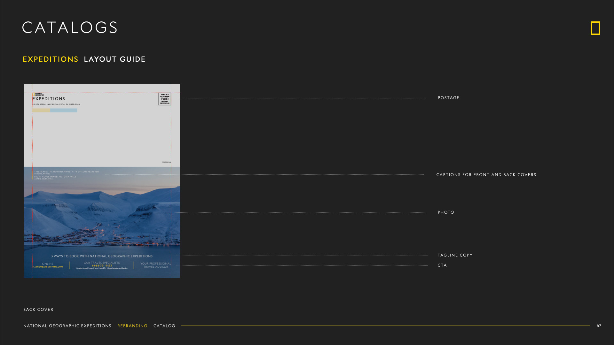This screenshot has height=345, width=614.
Task: Click the REBRANDING footer breadcrumb
Action: [x=132, y=326]
